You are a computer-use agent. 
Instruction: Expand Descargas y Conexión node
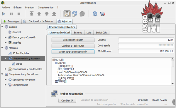coord(6,37)
